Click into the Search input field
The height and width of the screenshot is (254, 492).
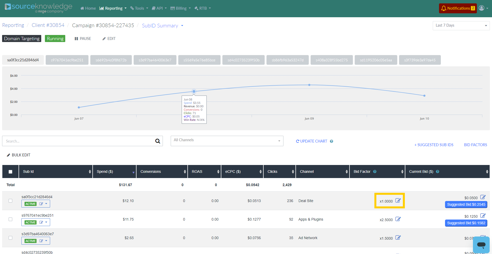tap(78, 141)
